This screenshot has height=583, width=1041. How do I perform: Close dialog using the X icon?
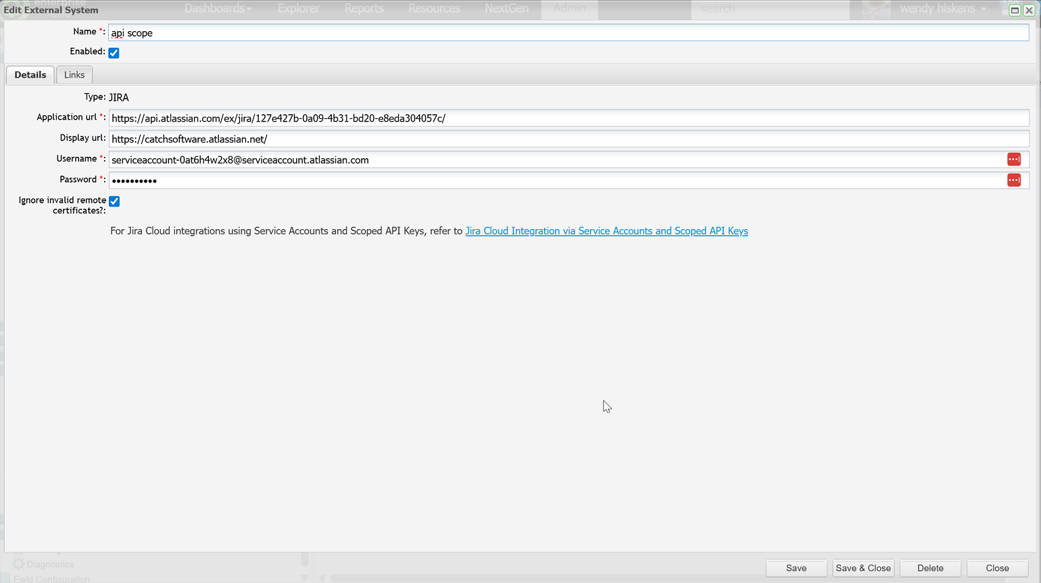pyautogui.click(x=1029, y=10)
